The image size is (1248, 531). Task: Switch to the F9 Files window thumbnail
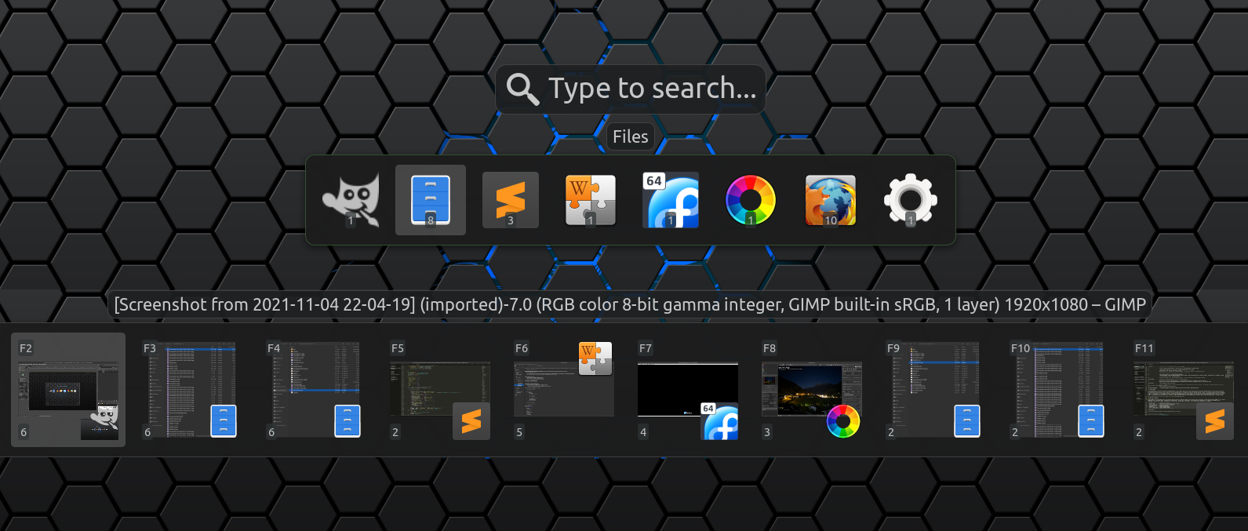click(933, 390)
